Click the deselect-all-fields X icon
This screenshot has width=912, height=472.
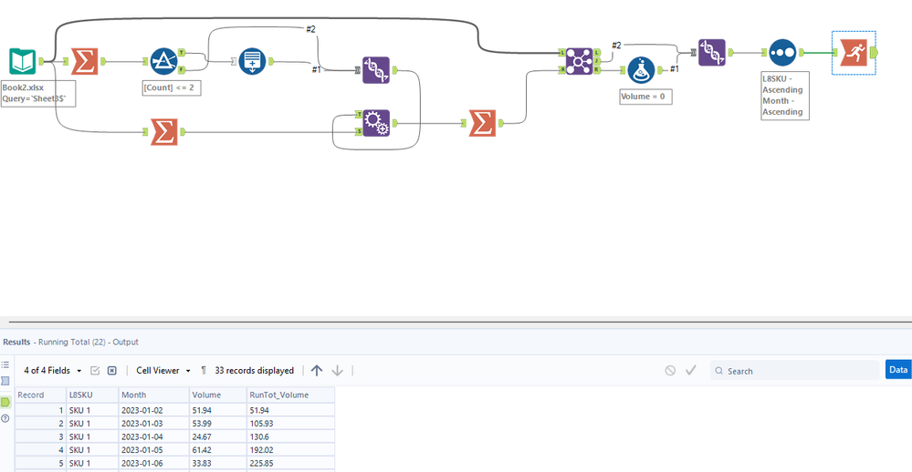tap(112, 370)
